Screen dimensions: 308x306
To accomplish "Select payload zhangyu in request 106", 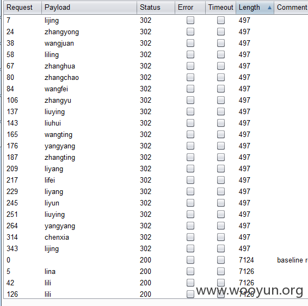I will [58, 101].
